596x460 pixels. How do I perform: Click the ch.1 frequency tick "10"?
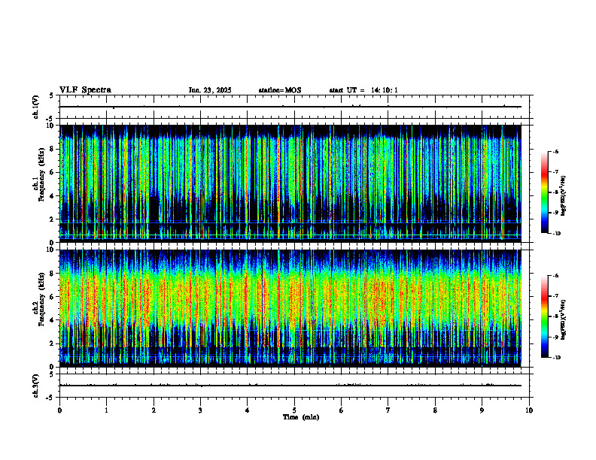point(50,126)
